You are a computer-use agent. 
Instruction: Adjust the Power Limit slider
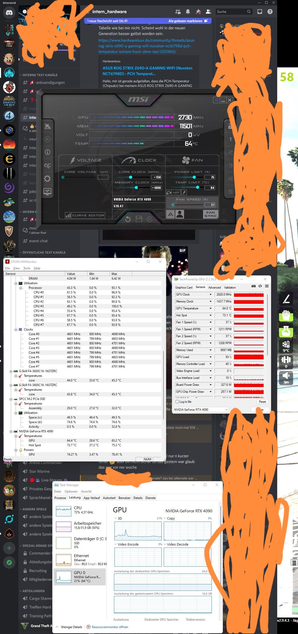[194, 177]
